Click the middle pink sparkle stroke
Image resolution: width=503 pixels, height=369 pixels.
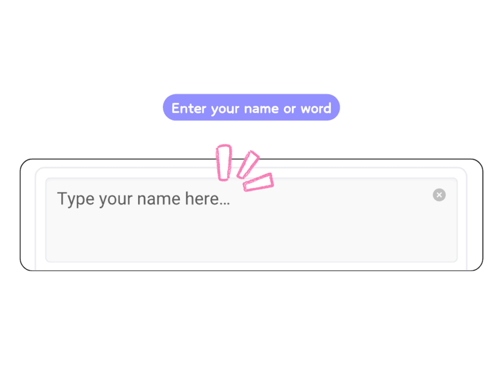click(248, 164)
